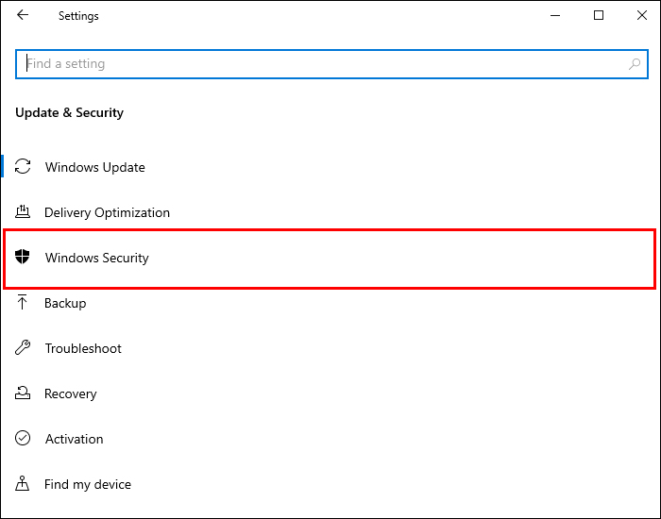Click the search magnifier icon

pos(635,64)
